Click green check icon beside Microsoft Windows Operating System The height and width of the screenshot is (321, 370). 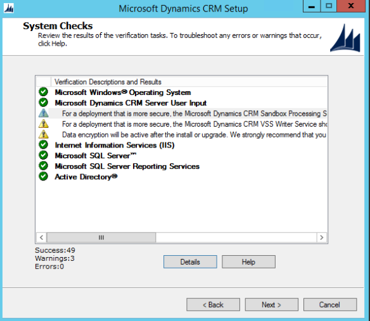point(44,92)
